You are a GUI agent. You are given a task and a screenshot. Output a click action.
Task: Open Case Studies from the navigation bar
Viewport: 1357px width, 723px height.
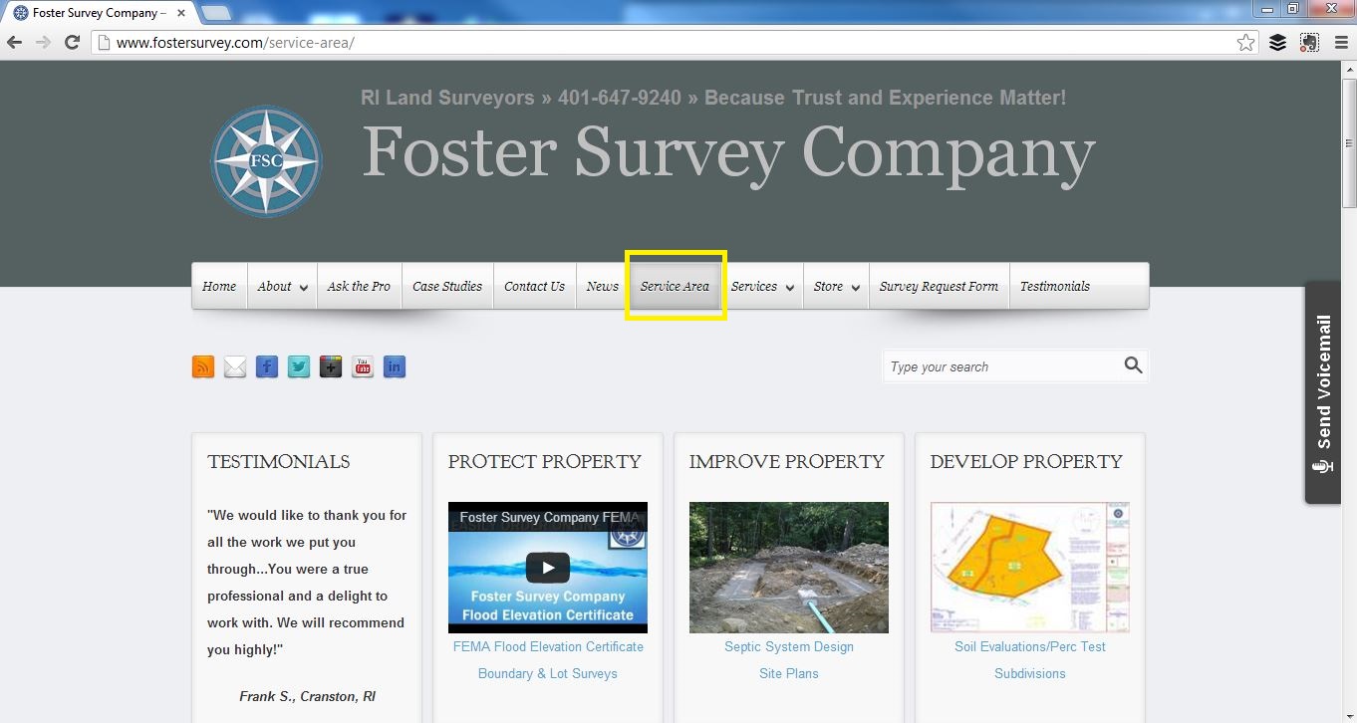tap(447, 287)
